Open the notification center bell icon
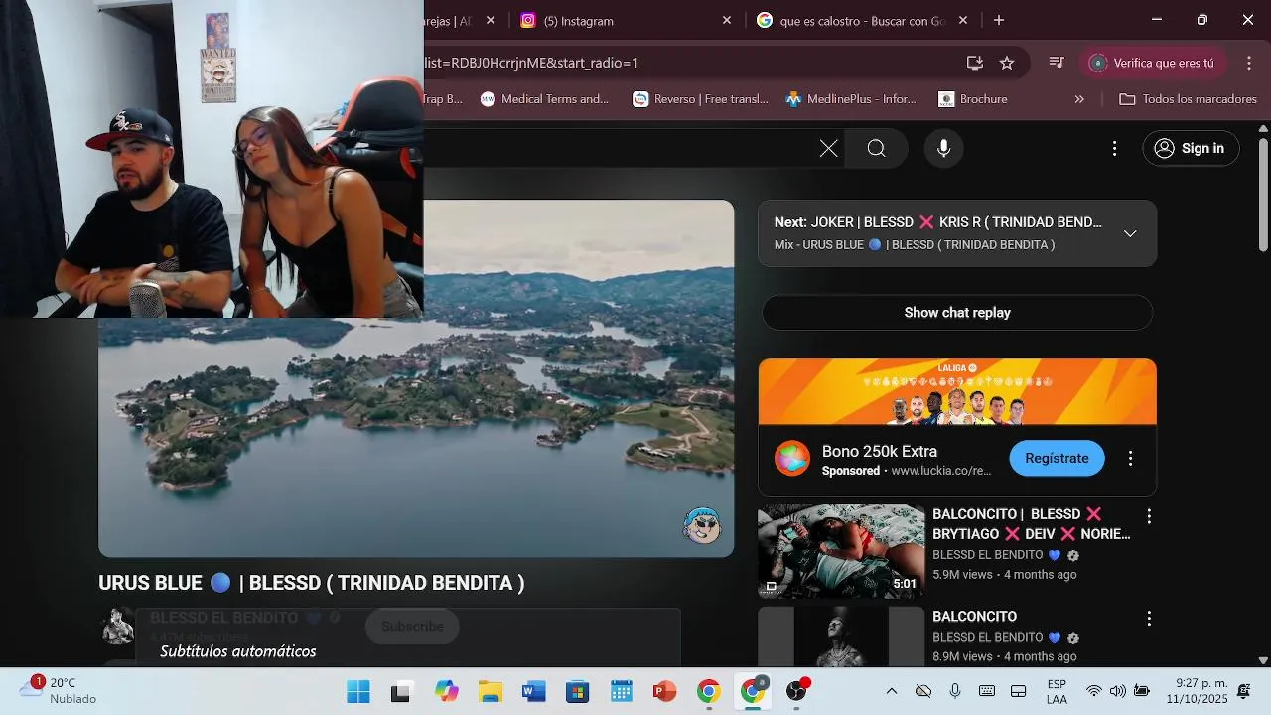The width and height of the screenshot is (1271, 715). [x=1244, y=691]
